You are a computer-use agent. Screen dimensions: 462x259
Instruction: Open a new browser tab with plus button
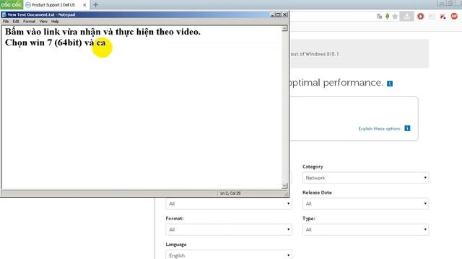pyautogui.click(x=95, y=5)
